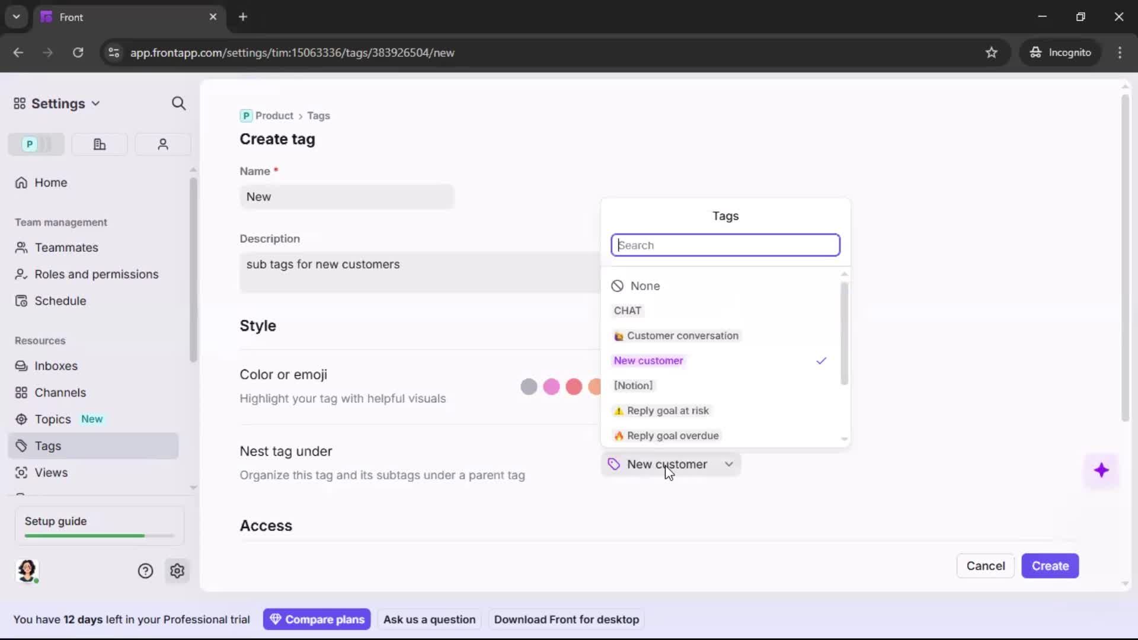Click Compare plans at the bottom
The height and width of the screenshot is (640, 1138).
(317, 619)
